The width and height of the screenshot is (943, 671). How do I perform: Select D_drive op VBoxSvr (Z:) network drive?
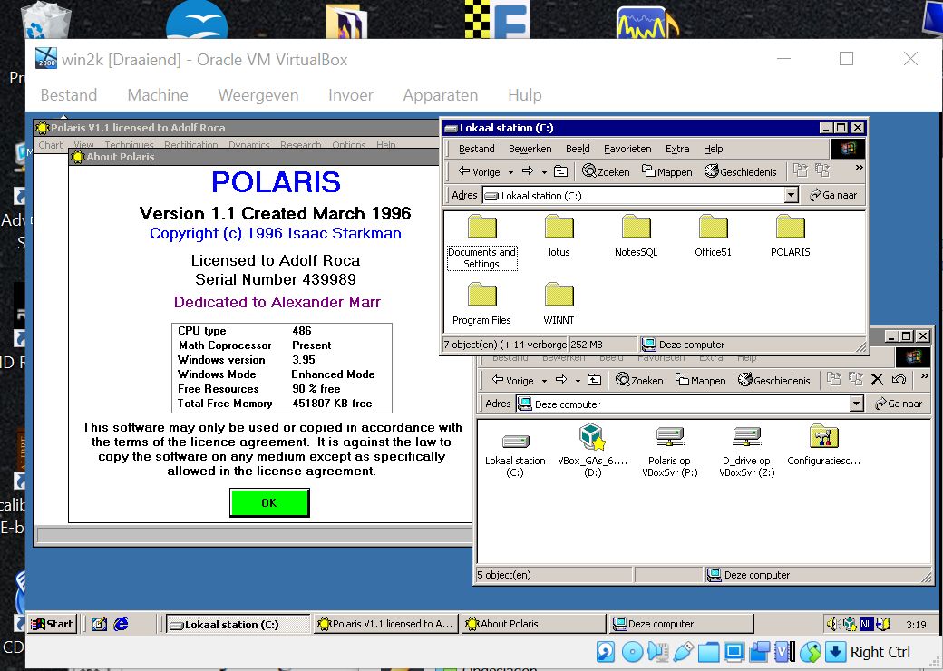[747, 451]
